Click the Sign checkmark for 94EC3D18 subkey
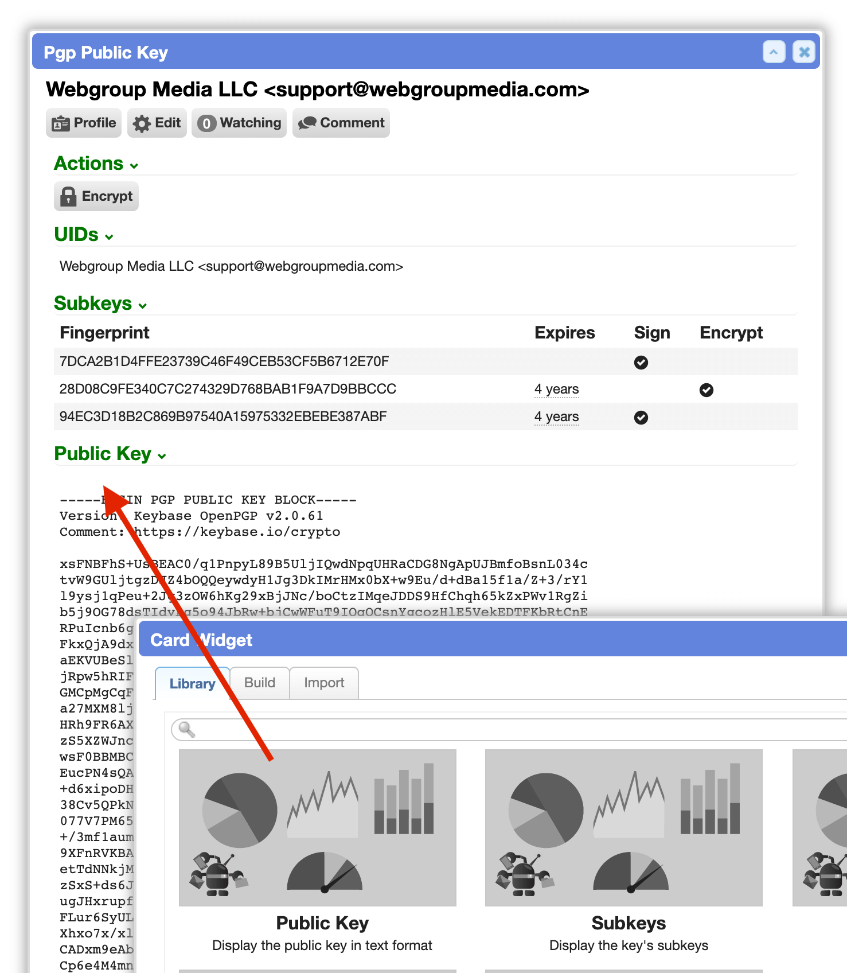Screen dimensions: 847x973 coord(641,418)
